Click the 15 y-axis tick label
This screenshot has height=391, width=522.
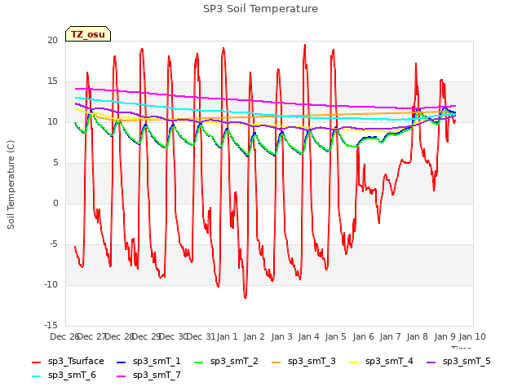52,81
